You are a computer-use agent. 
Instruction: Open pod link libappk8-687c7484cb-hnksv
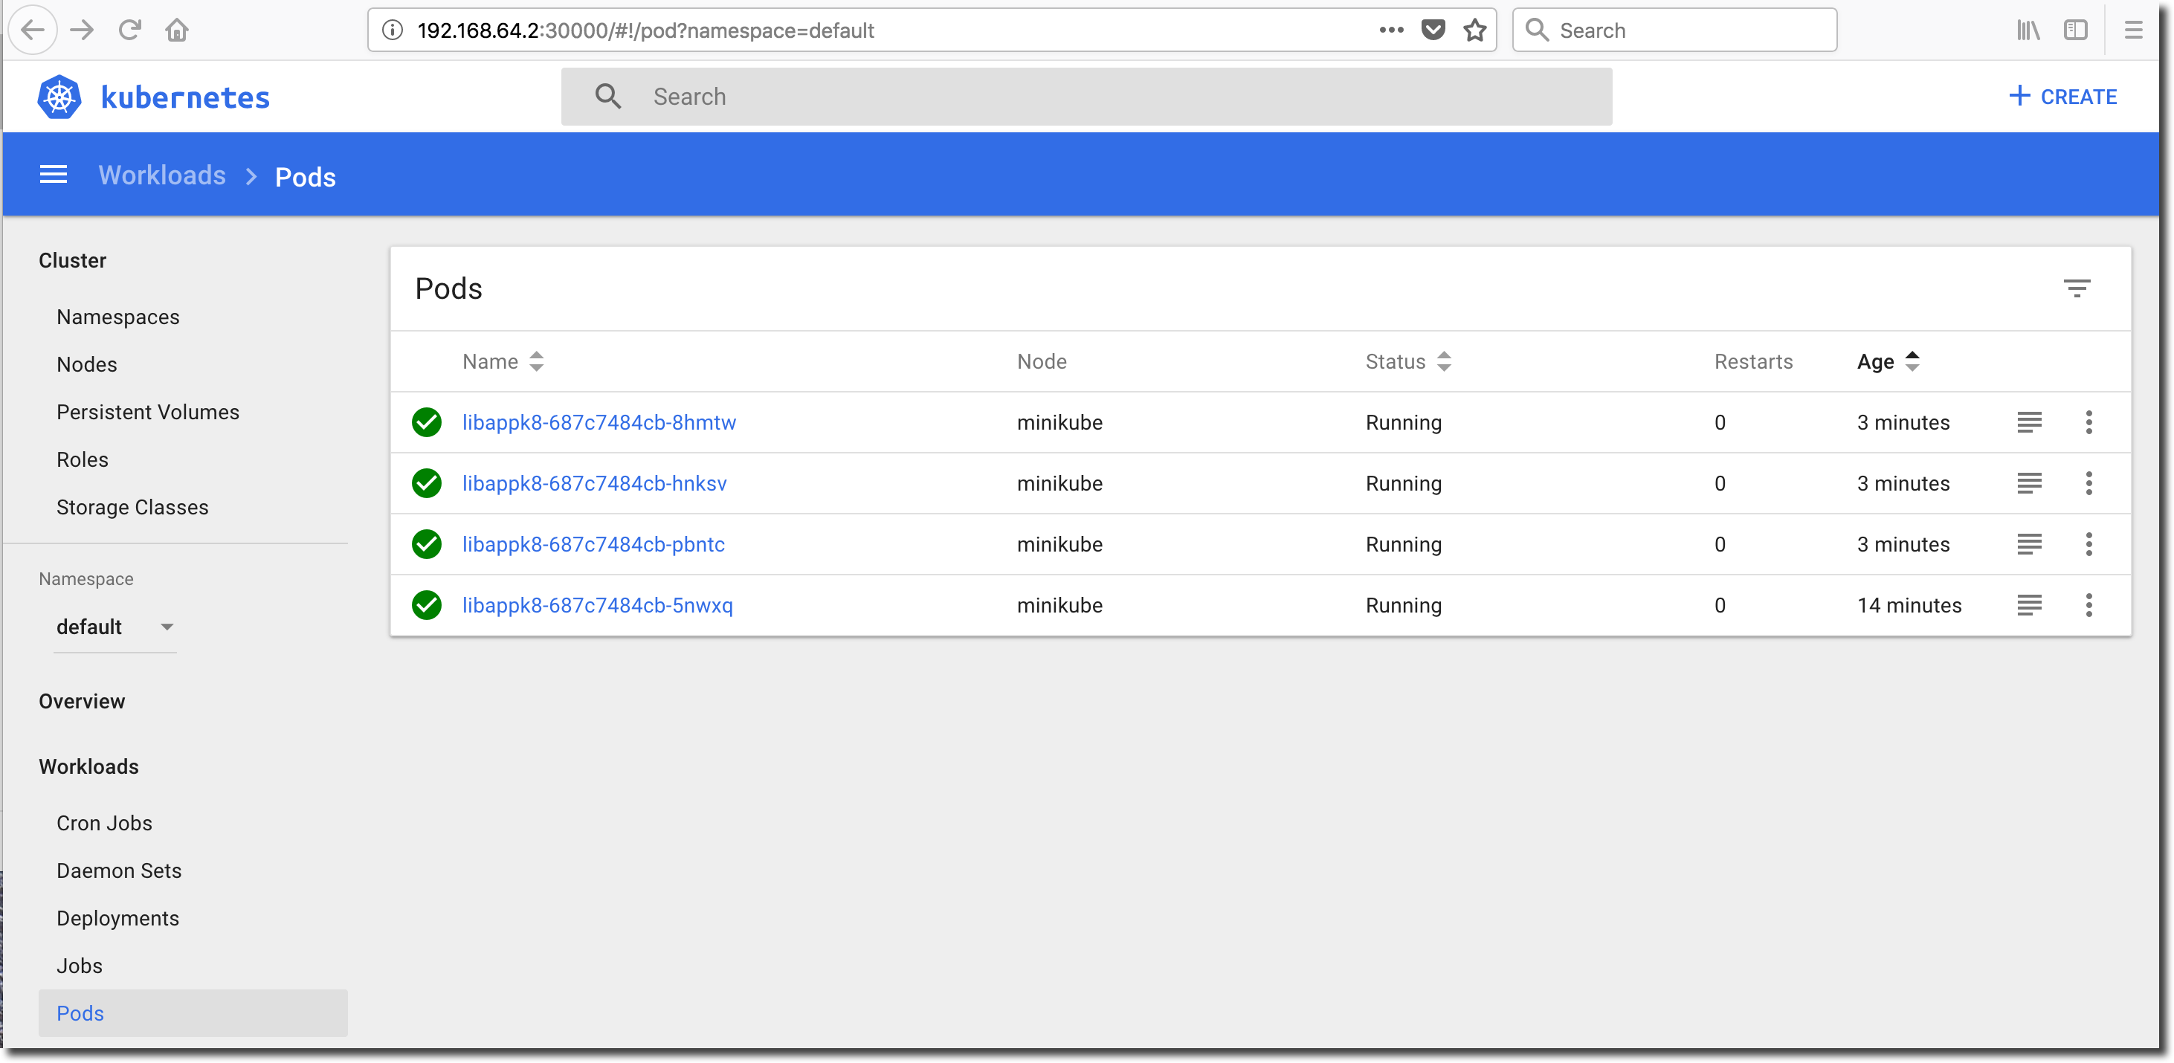tap(594, 482)
